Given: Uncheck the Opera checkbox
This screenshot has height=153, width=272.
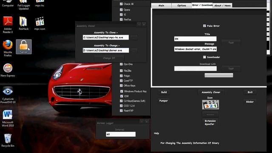Looking at the screenshot, I should pyautogui.click(x=121, y=10).
